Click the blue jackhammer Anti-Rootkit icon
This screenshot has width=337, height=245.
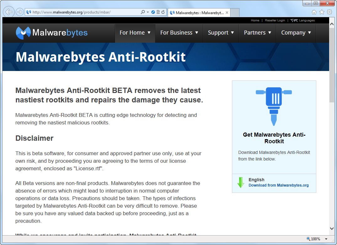point(274,106)
